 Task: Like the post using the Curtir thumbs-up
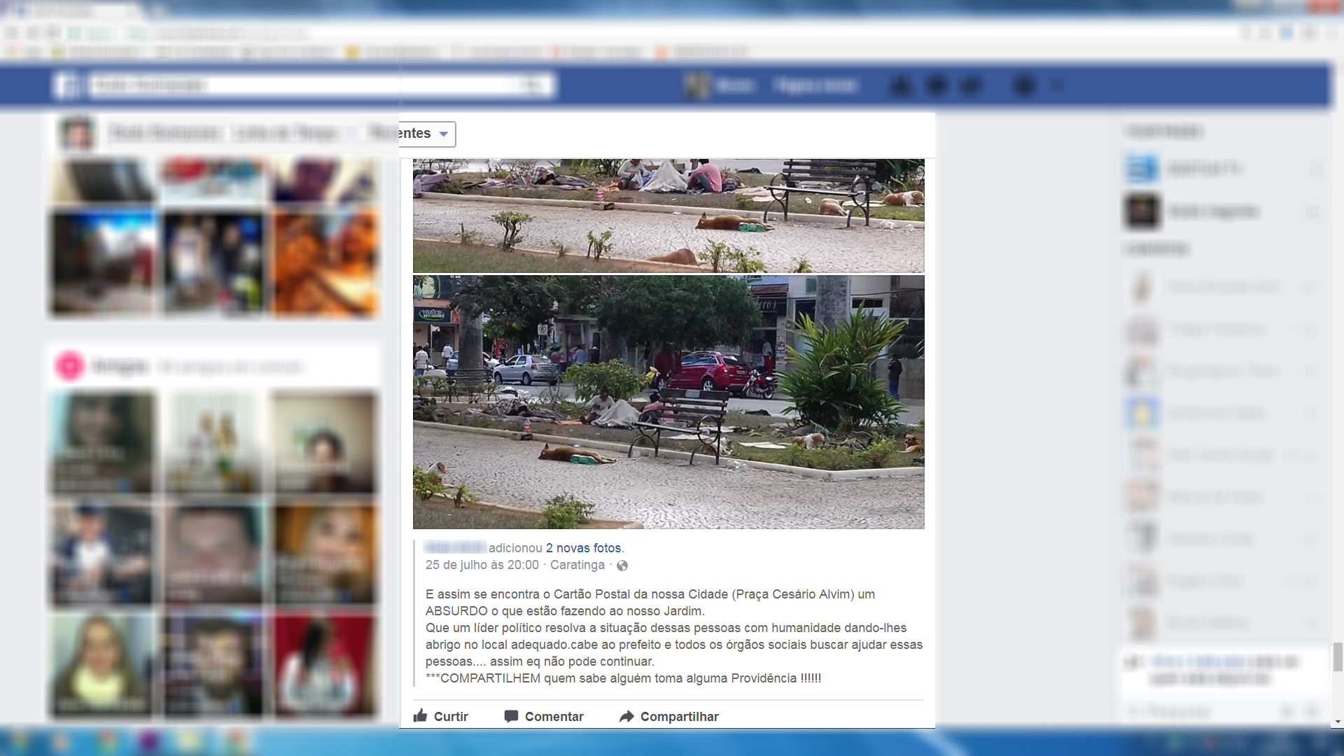point(421,716)
